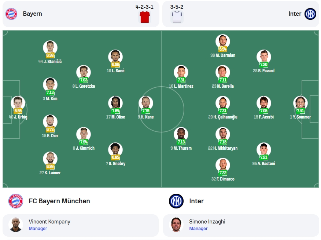Select J. Urbig's goalkeeper avatar

tap(18, 103)
